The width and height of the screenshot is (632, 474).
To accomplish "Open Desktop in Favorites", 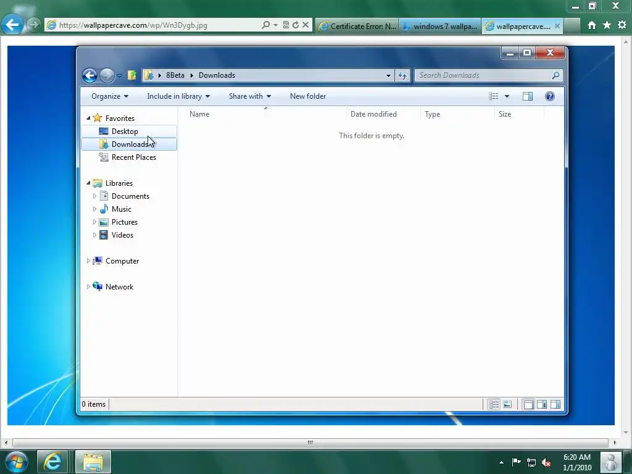I will click(x=125, y=131).
